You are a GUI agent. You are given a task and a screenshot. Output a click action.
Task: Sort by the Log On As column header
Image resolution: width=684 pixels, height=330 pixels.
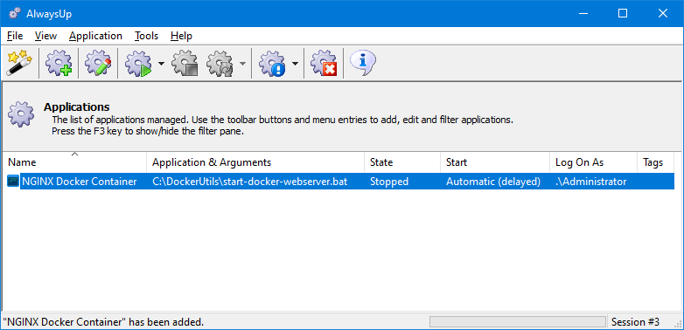pyautogui.click(x=594, y=162)
